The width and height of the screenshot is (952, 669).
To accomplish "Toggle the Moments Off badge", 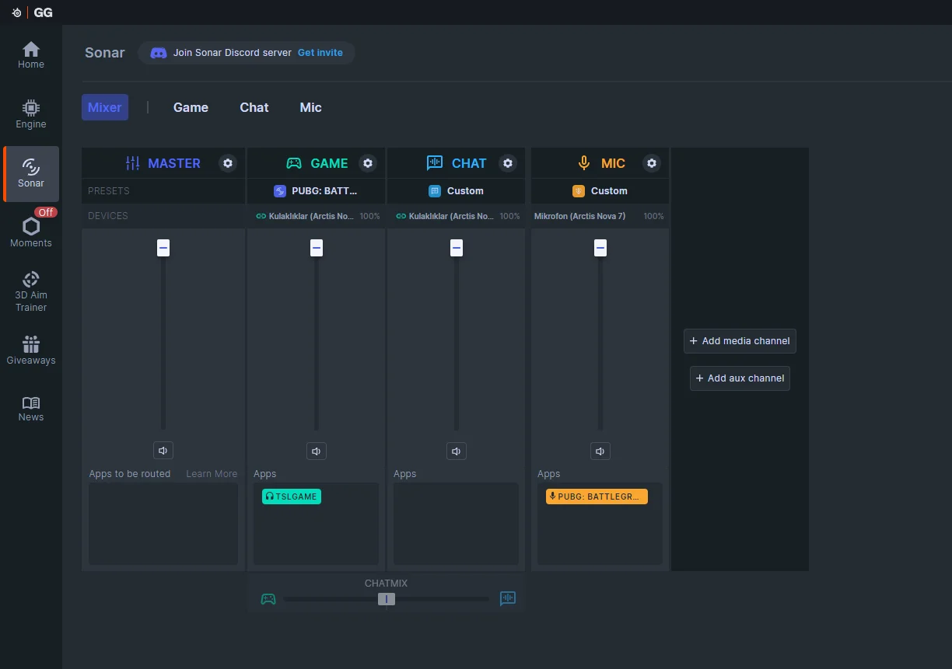I will 46,212.
